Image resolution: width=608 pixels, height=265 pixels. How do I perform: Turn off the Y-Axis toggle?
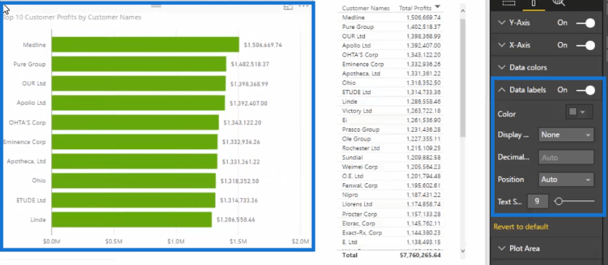click(586, 23)
